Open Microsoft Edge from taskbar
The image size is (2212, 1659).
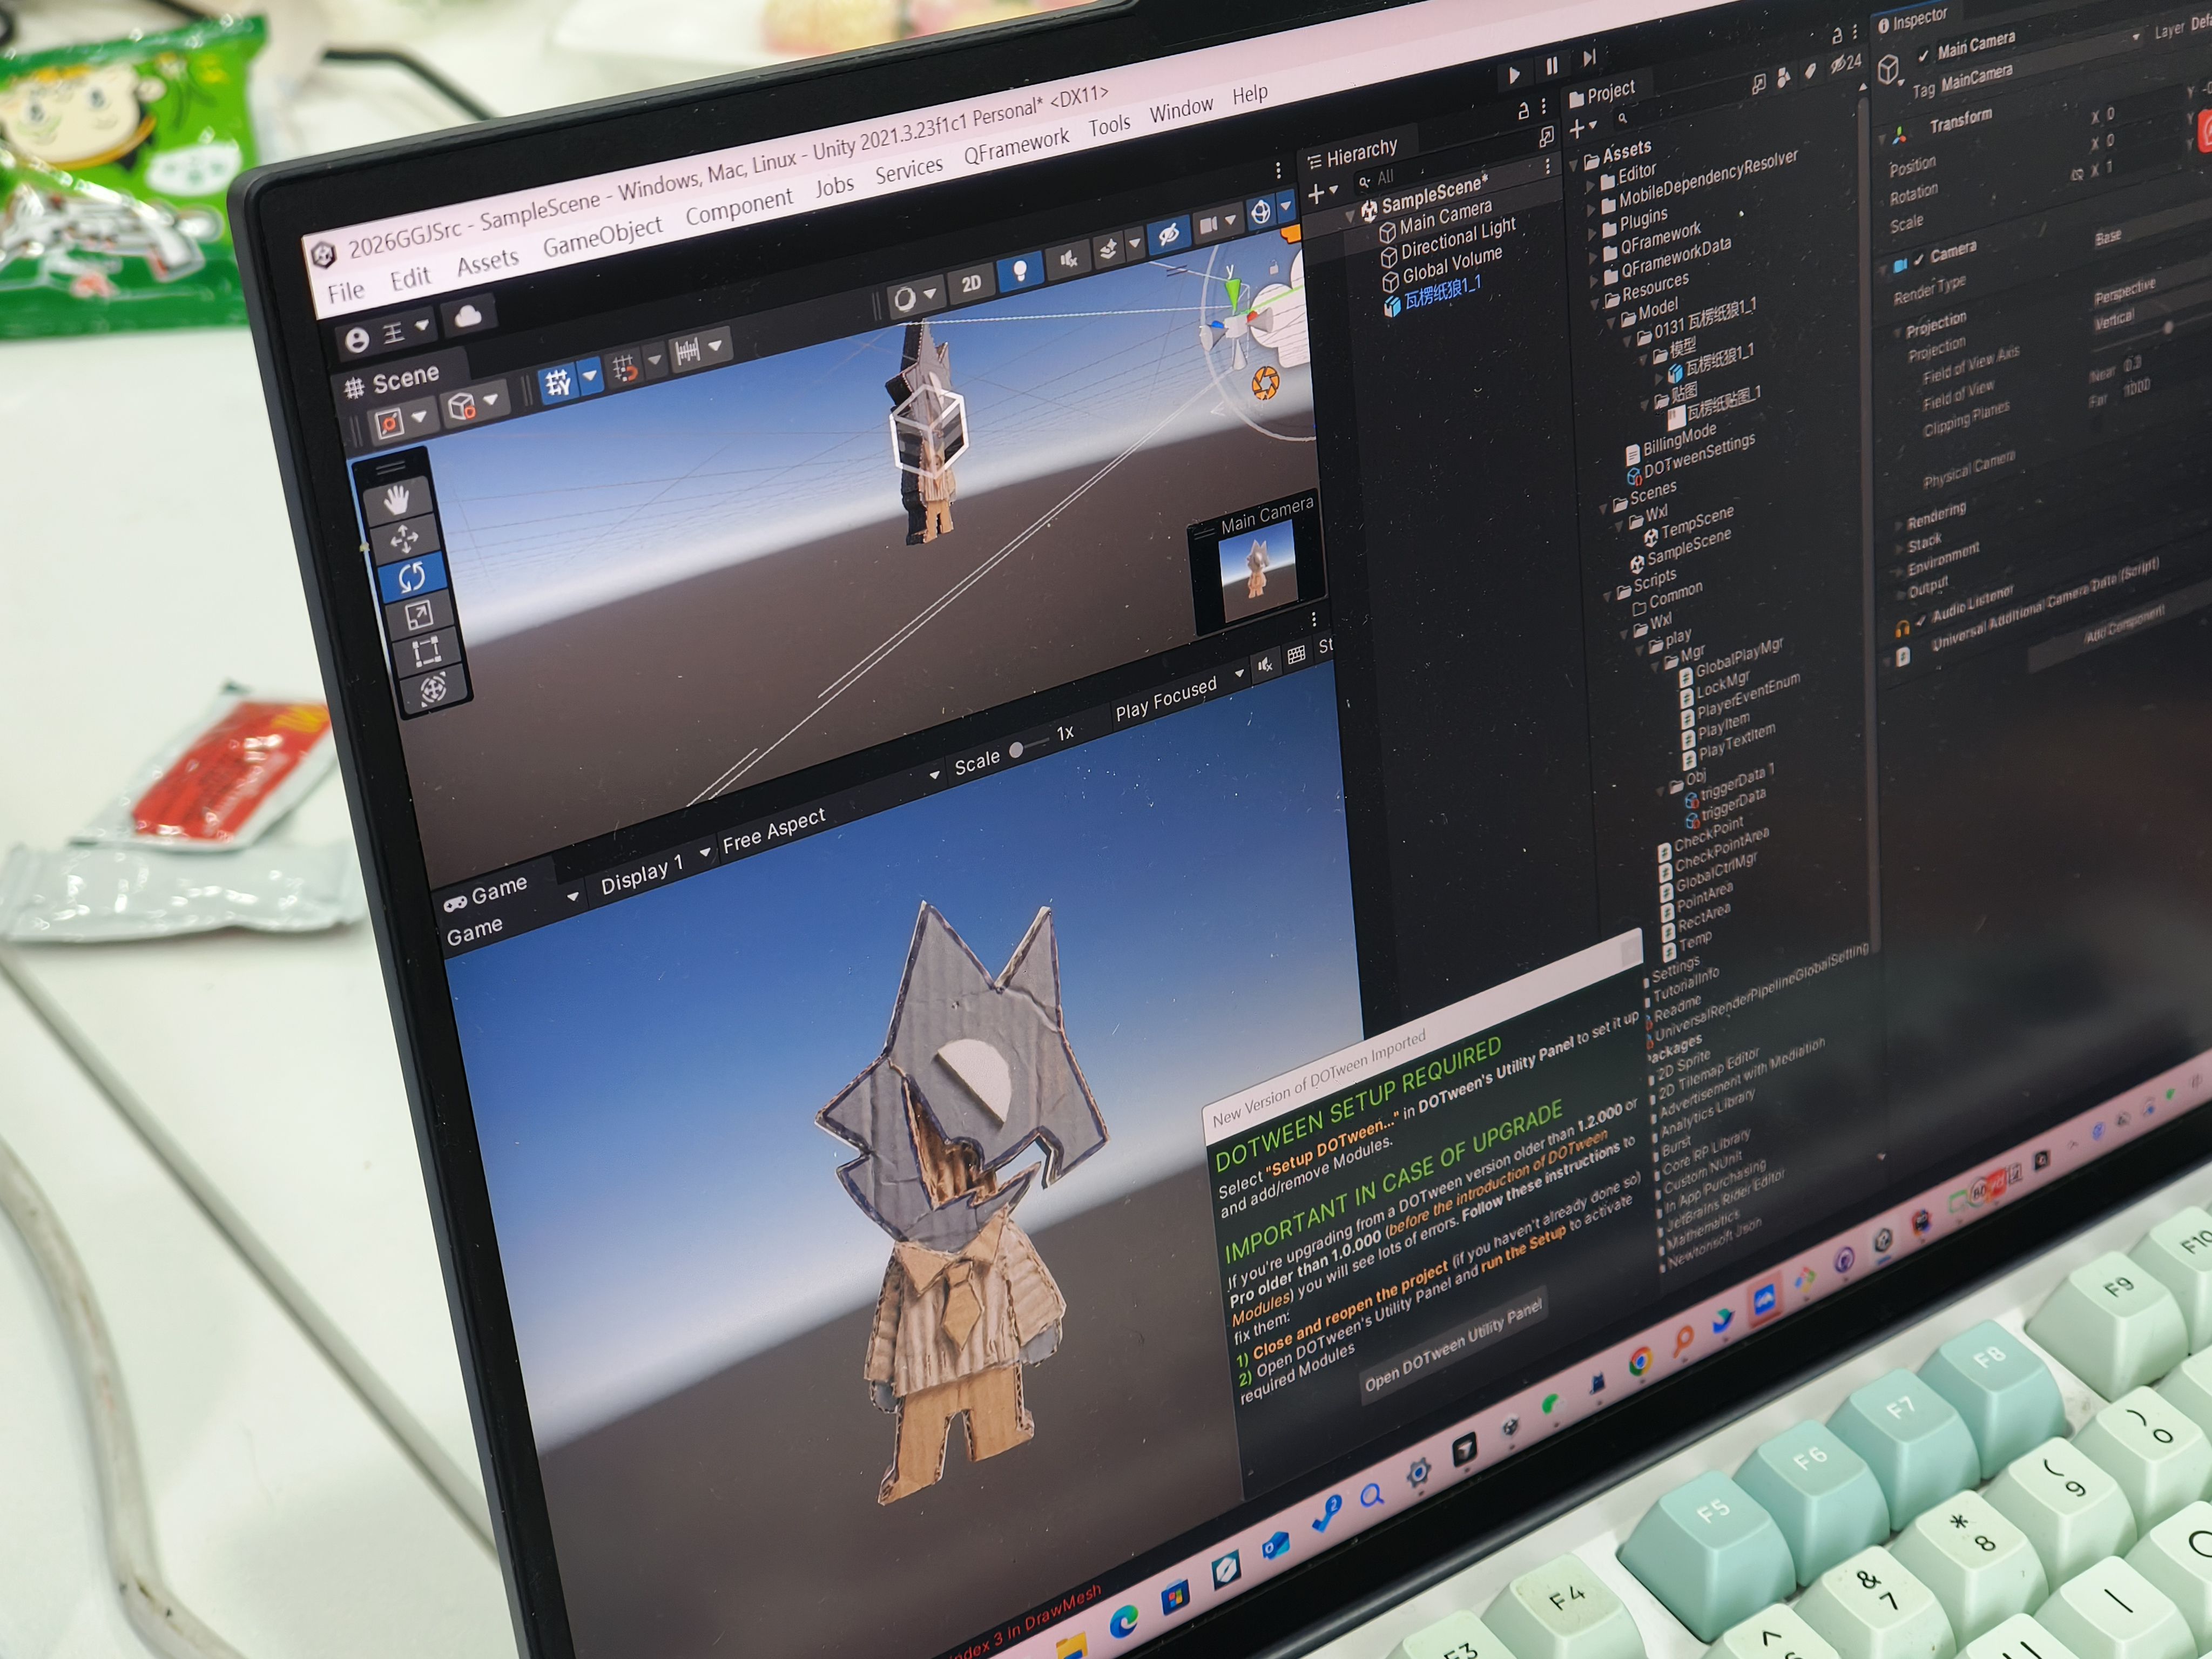click(x=1124, y=1621)
